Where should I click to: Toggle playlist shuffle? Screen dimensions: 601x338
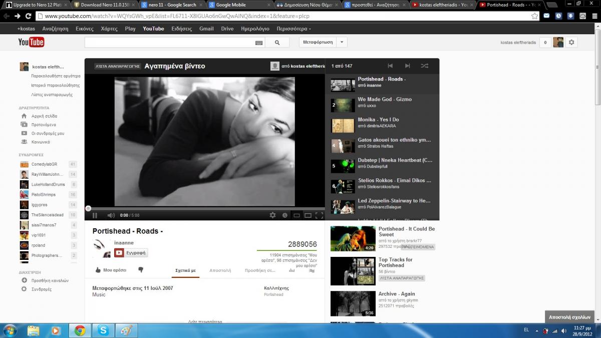[x=425, y=66]
